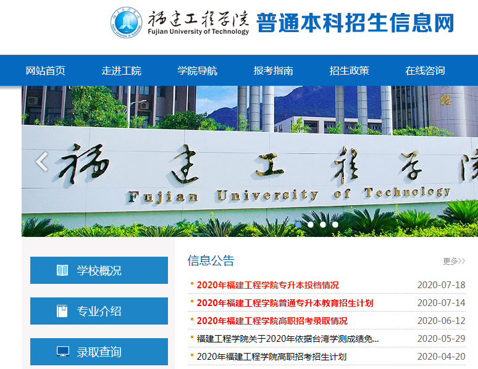Click the 信息公告 section heading
Viewport: 478px width, 369px height.
211,261
